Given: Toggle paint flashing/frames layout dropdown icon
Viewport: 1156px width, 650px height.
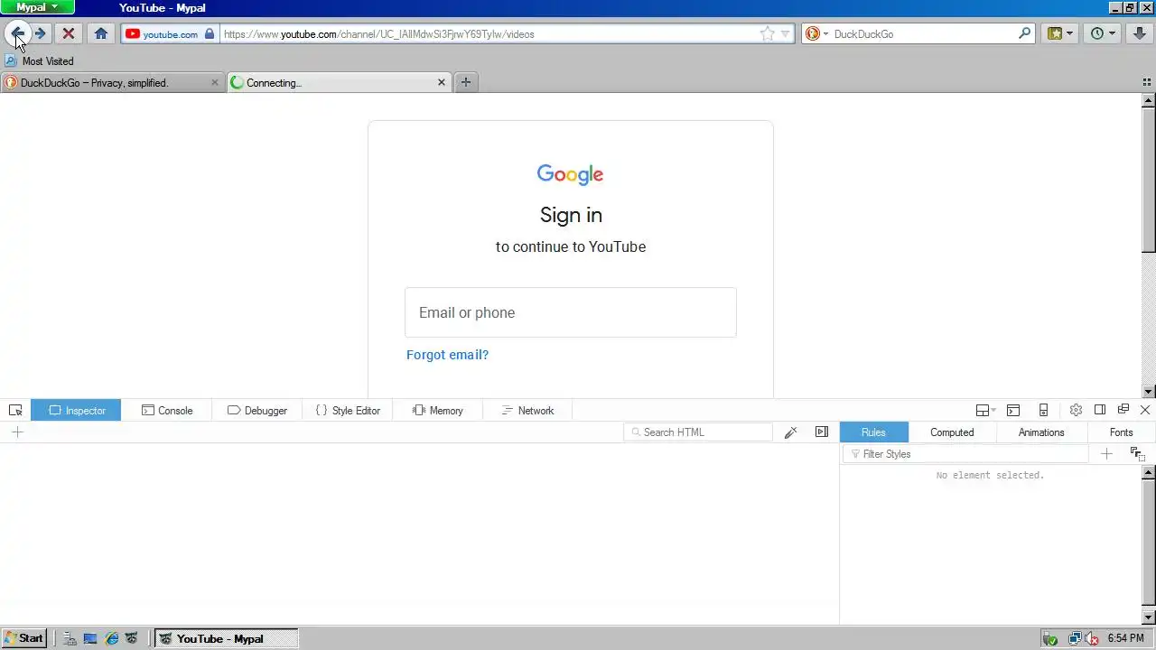Looking at the screenshot, I should [985, 410].
